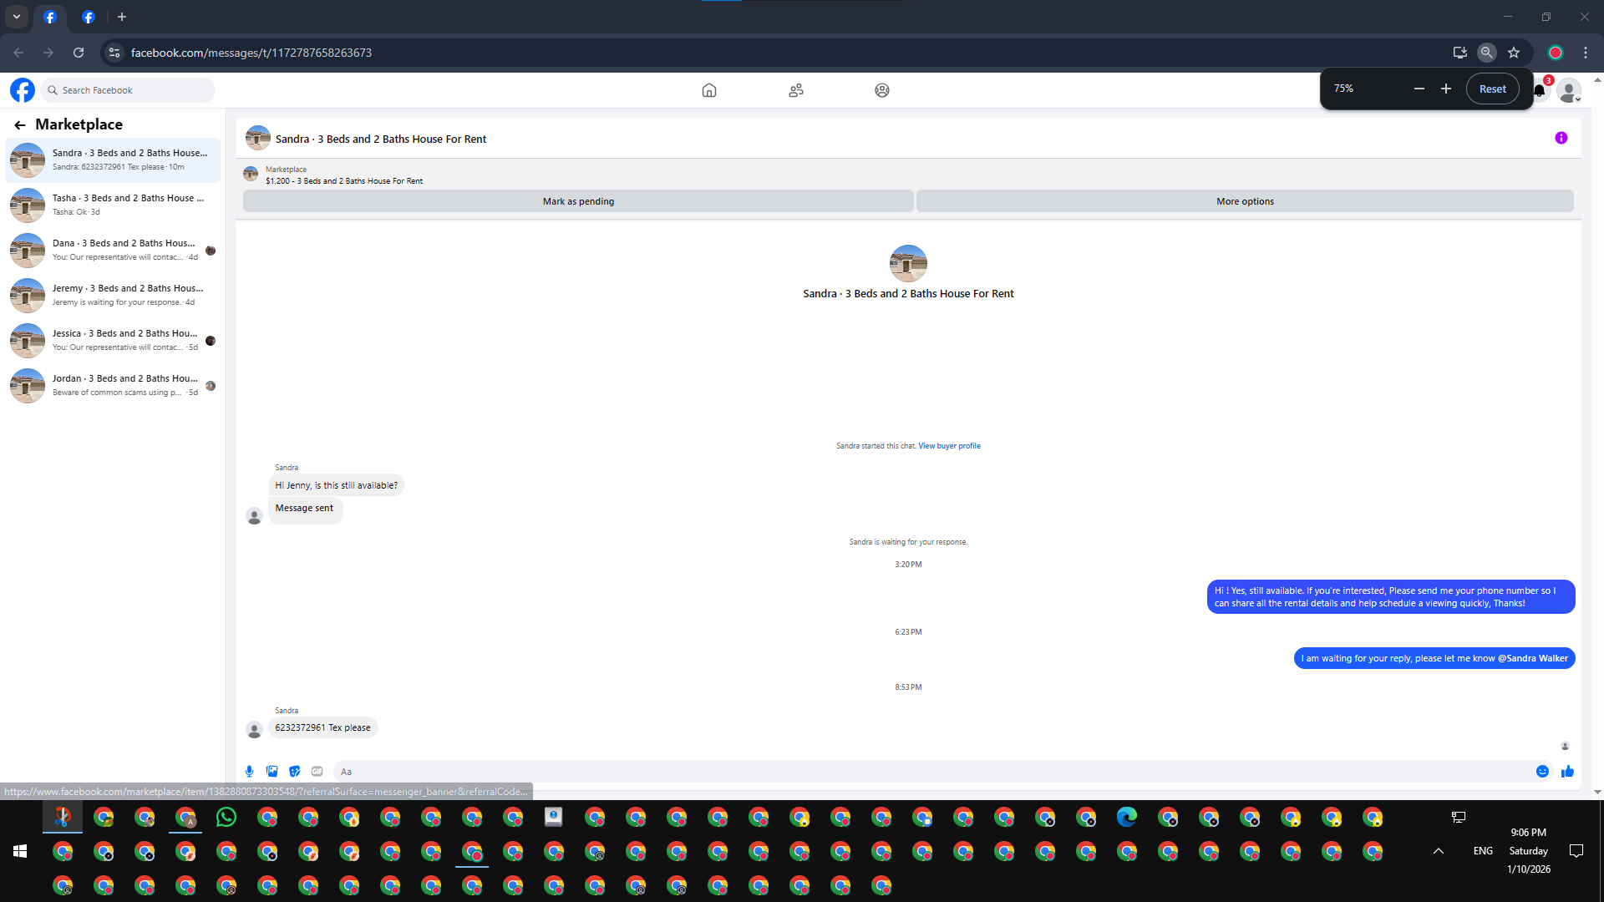Open the purple conversation information icon

coord(1561,139)
